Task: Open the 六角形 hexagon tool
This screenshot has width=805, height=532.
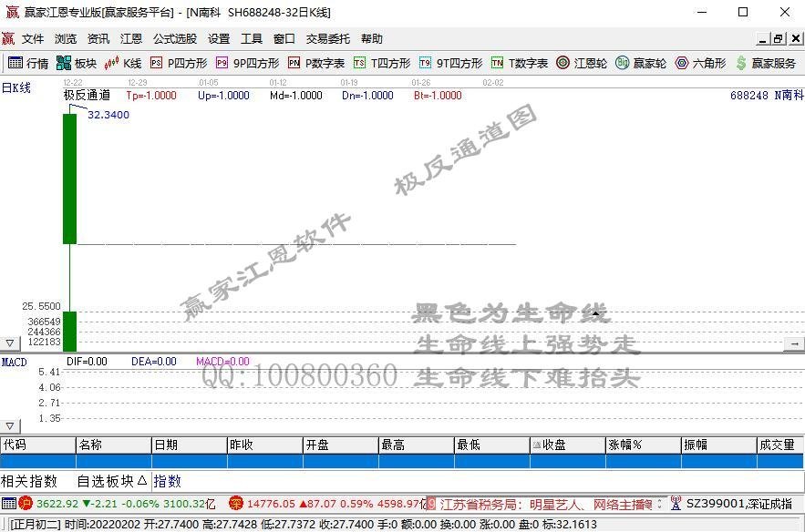Action: pos(700,63)
